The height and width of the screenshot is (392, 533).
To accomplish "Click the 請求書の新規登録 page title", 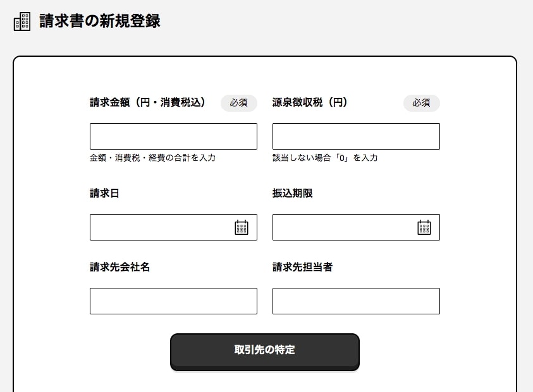I will 98,20.
